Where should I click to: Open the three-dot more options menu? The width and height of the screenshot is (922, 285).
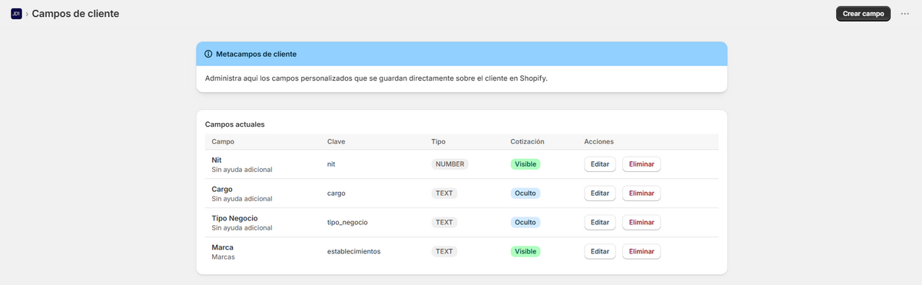pos(905,14)
